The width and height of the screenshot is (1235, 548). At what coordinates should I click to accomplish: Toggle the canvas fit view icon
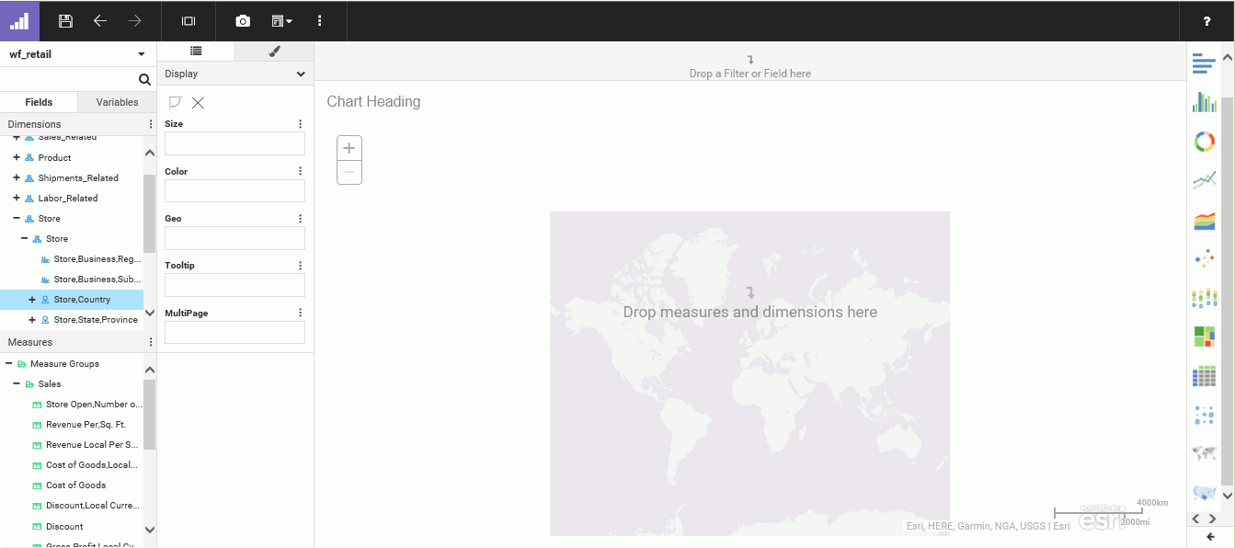tap(189, 20)
